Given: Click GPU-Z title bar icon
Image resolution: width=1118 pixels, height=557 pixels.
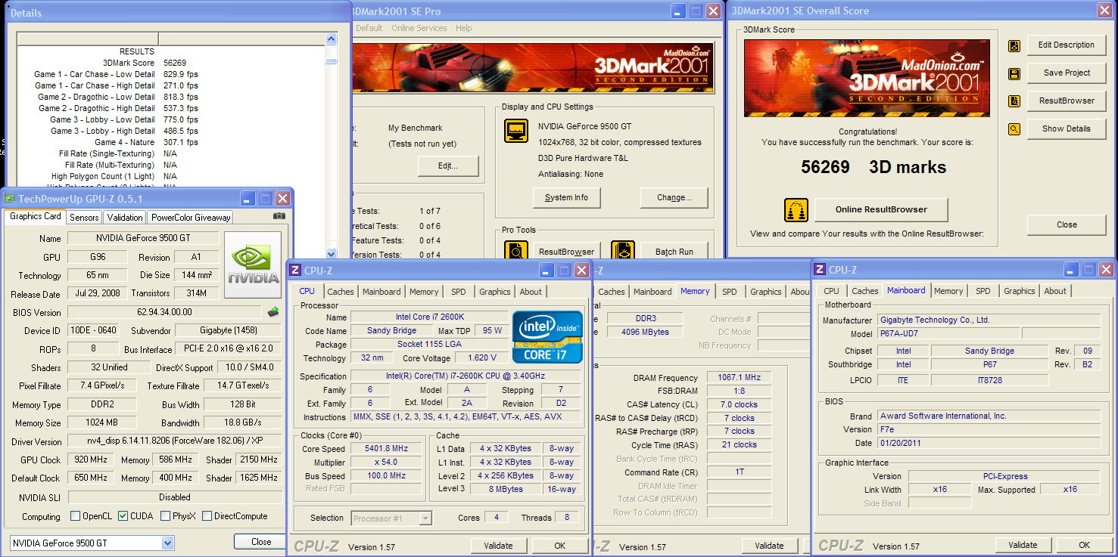Looking at the screenshot, I should pos(10,199).
